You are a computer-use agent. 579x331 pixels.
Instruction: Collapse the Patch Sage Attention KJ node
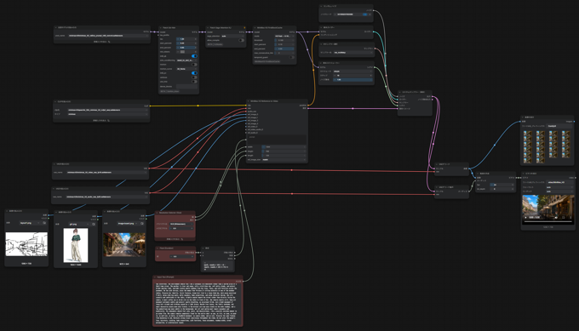pyautogui.click(x=208, y=28)
